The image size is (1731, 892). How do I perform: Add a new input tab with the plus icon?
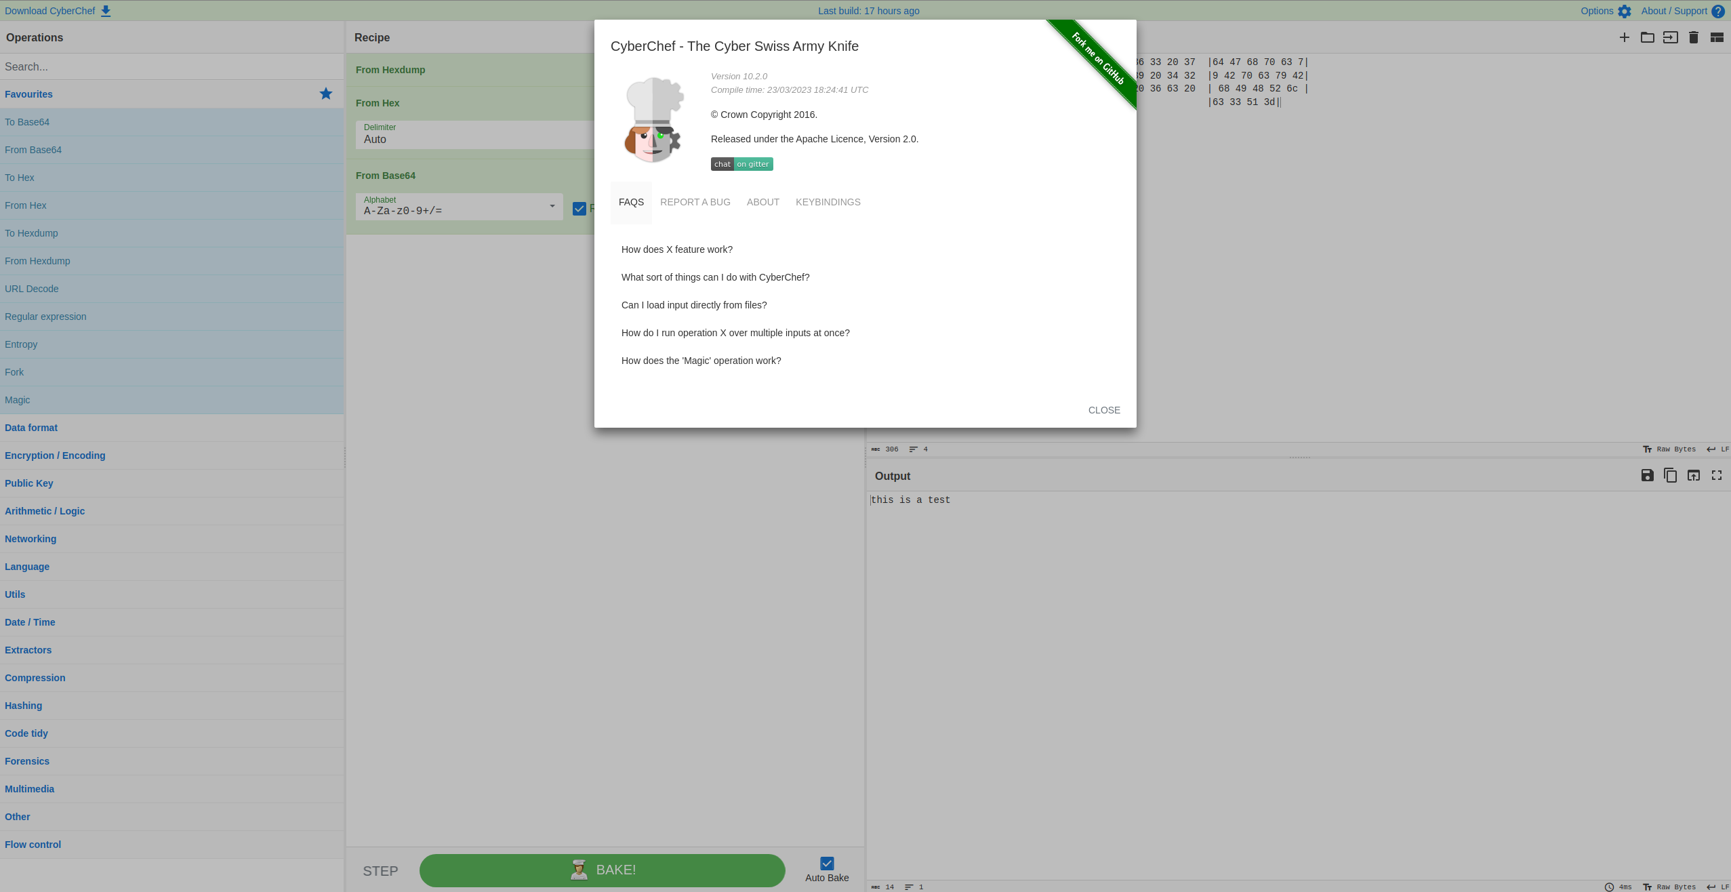point(1624,37)
